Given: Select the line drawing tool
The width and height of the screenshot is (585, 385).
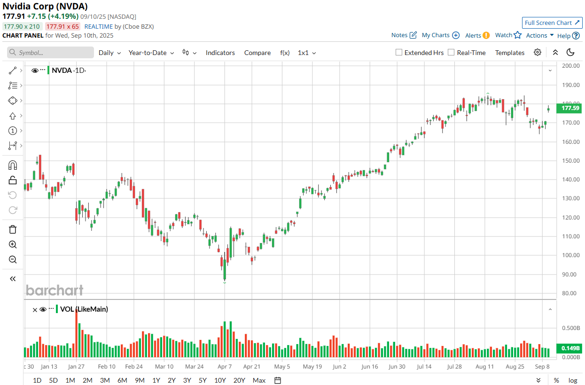Looking at the screenshot, I should coord(13,71).
